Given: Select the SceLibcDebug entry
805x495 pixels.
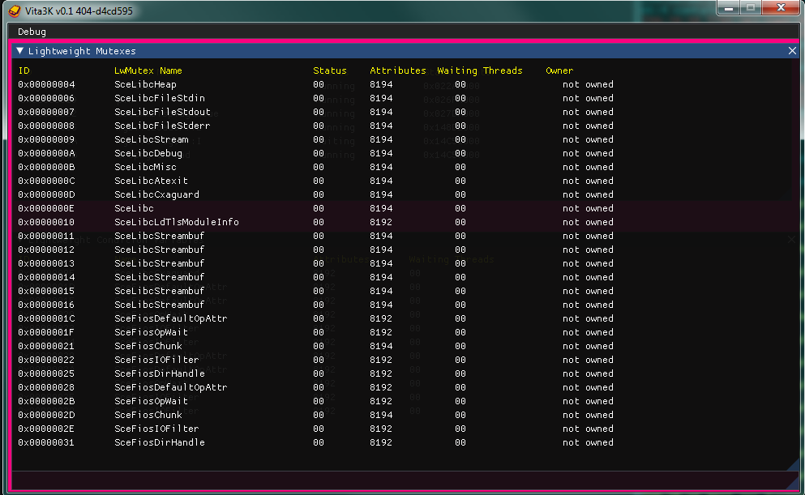Looking at the screenshot, I should [x=148, y=153].
